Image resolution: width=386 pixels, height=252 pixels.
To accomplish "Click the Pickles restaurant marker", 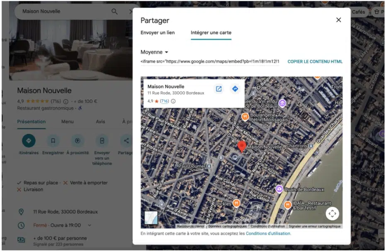I will [x=236, y=203].
